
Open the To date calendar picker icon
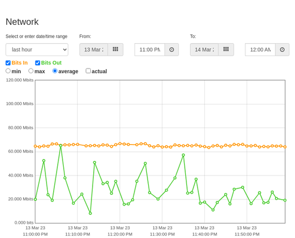click(x=226, y=50)
